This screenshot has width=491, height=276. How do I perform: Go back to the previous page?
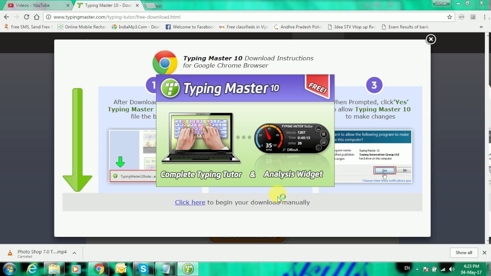(7, 17)
